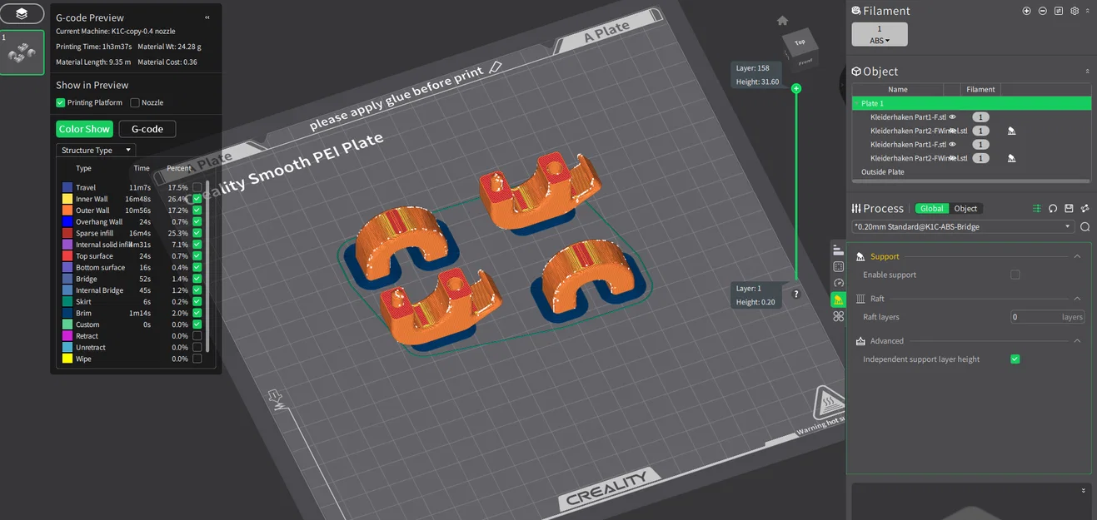This screenshot has height=520, width=1097.
Task: Toggle the advanced parameter list icon
Action: 1037,209
